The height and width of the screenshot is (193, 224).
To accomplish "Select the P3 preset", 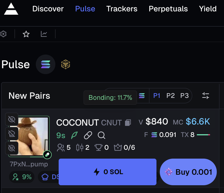I will 184,96.
